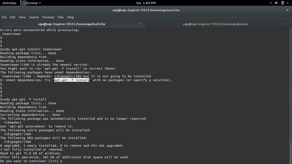Click the battery status icon
292x164 pixels.
tap(283, 3)
